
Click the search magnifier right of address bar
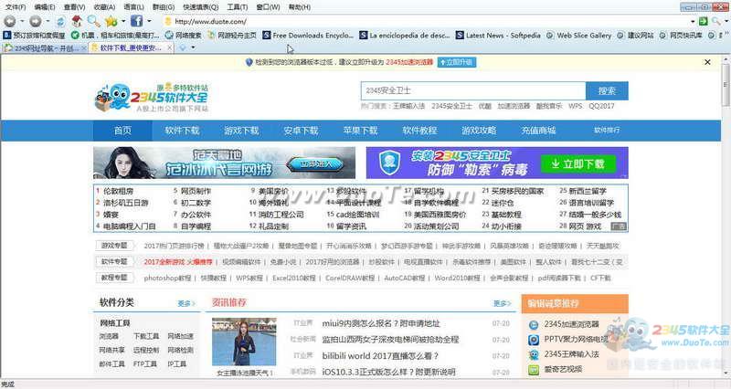716,21
